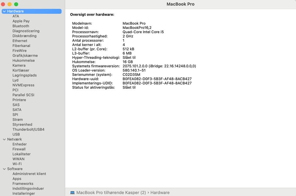
Task: Open Administreret klient entry
Action: [x=29, y=174]
